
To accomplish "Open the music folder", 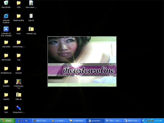I will pyautogui.click(x=19, y=29).
